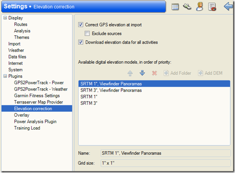This screenshot has height=173, width=235.
Task: Open Weather settings page
Action: 16,51
